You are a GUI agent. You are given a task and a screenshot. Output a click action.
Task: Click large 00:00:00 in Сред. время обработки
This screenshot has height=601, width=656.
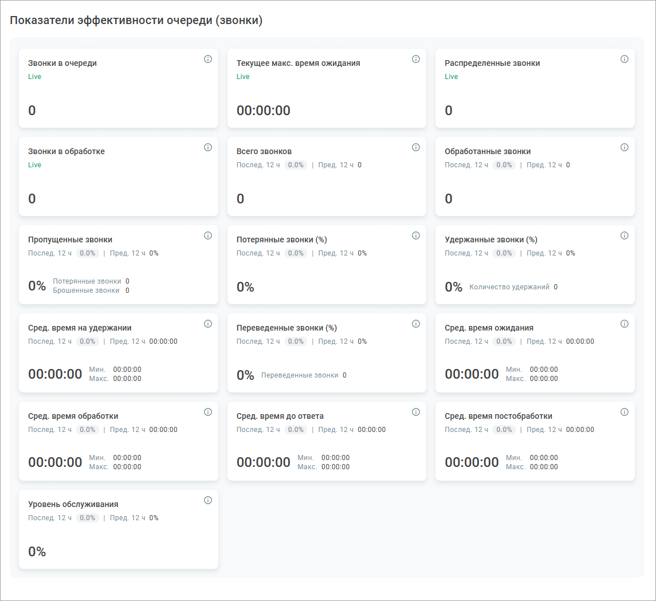coord(55,462)
